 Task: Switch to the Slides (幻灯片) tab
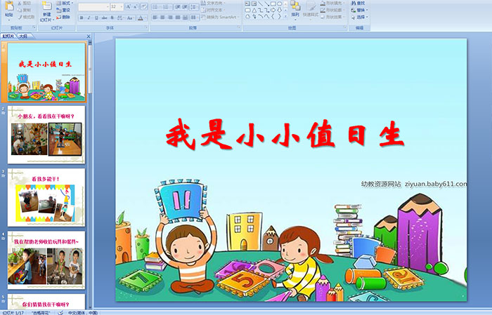coord(8,35)
